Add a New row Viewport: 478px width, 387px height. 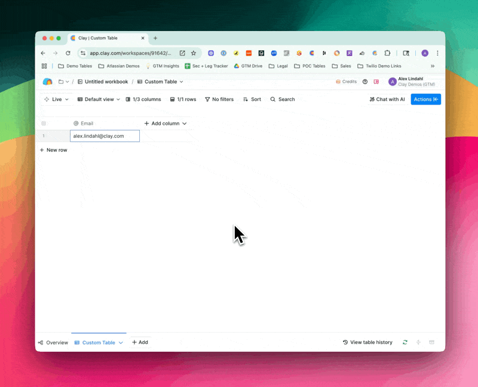[53, 150]
